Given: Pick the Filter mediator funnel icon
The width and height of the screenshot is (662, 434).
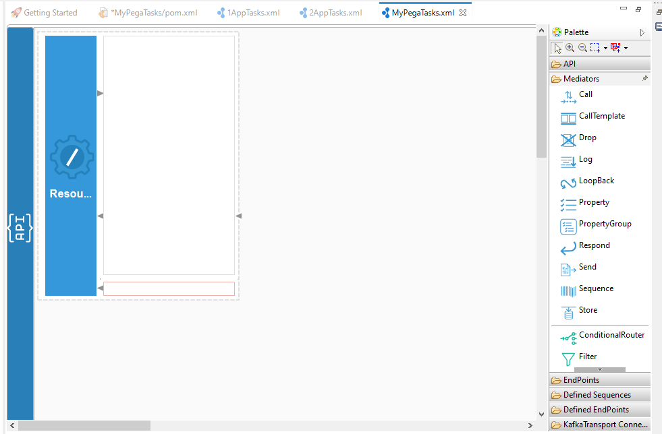Looking at the screenshot, I should [x=568, y=359].
